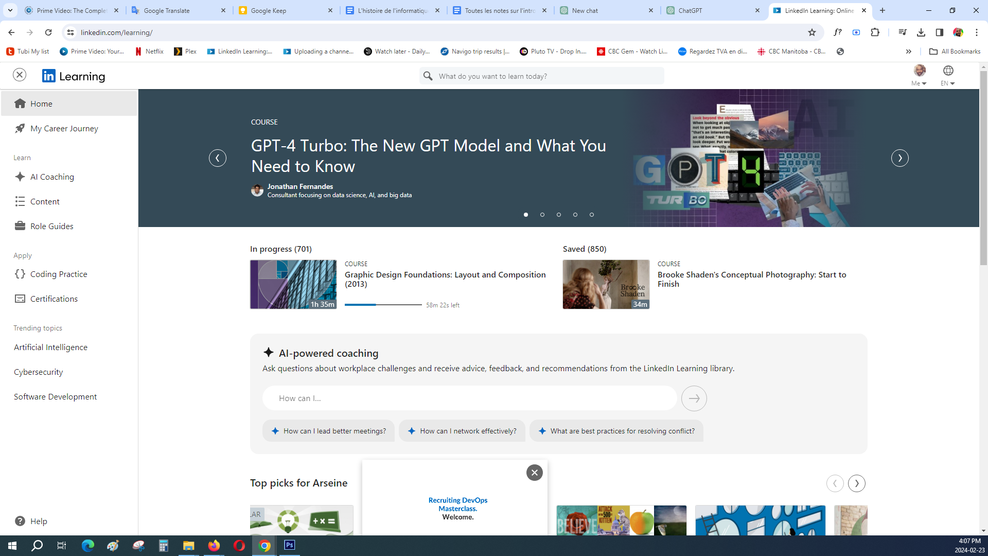Image resolution: width=988 pixels, height=556 pixels.
Task: Jump to the fifth carousel slide dot
Action: pyautogui.click(x=592, y=215)
